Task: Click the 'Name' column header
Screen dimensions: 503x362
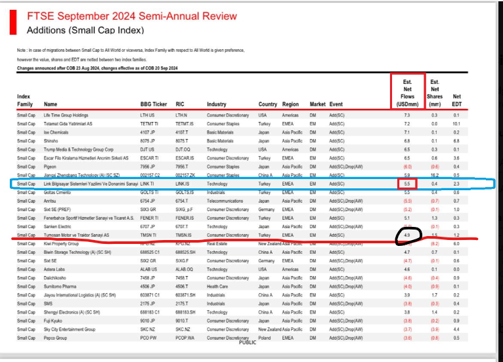Action: [x=51, y=104]
